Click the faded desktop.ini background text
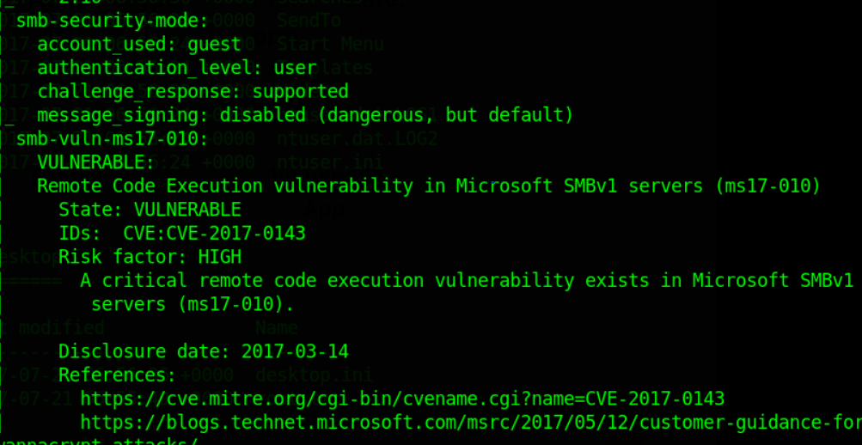 point(314,375)
